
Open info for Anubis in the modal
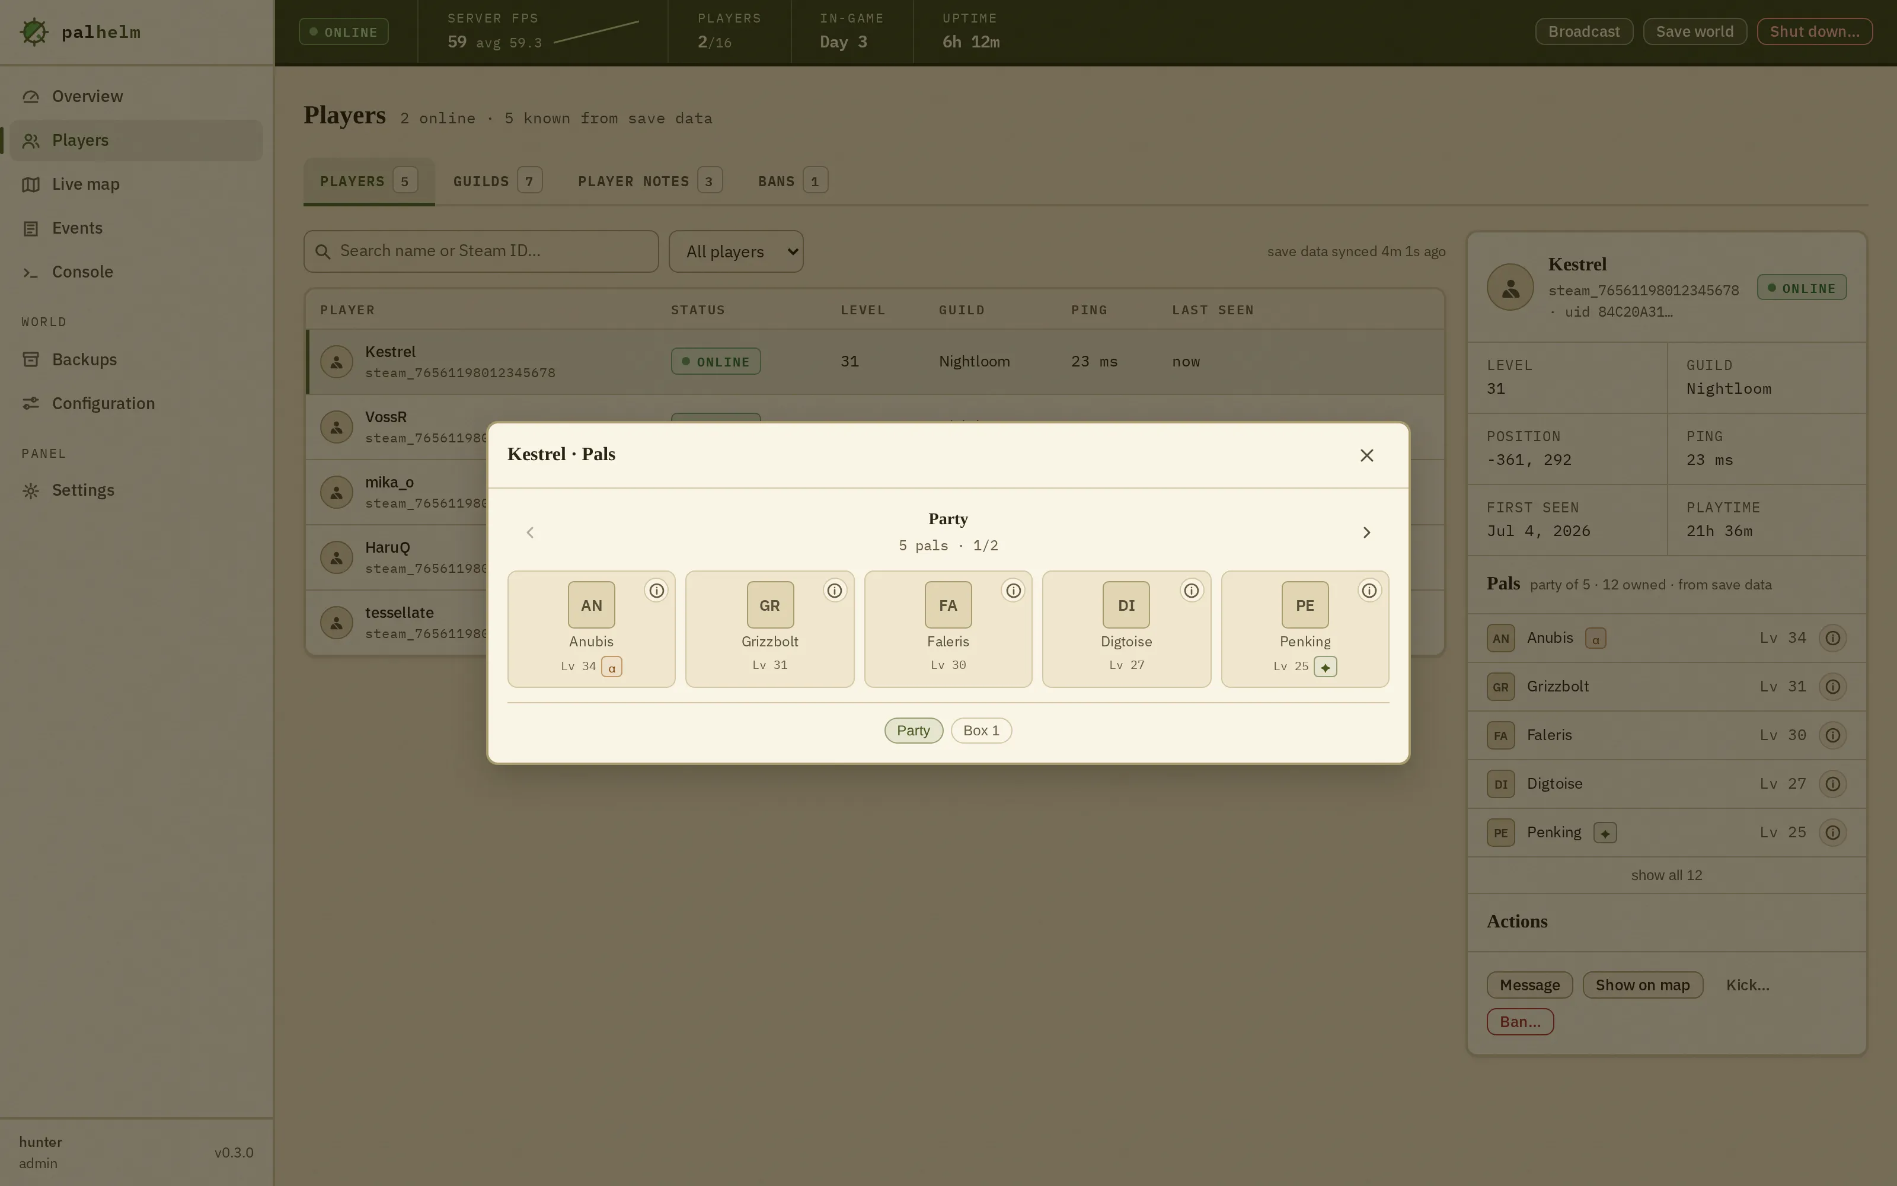(x=656, y=591)
